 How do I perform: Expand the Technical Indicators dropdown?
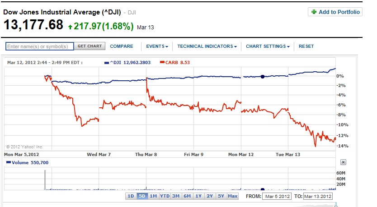click(207, 46)
